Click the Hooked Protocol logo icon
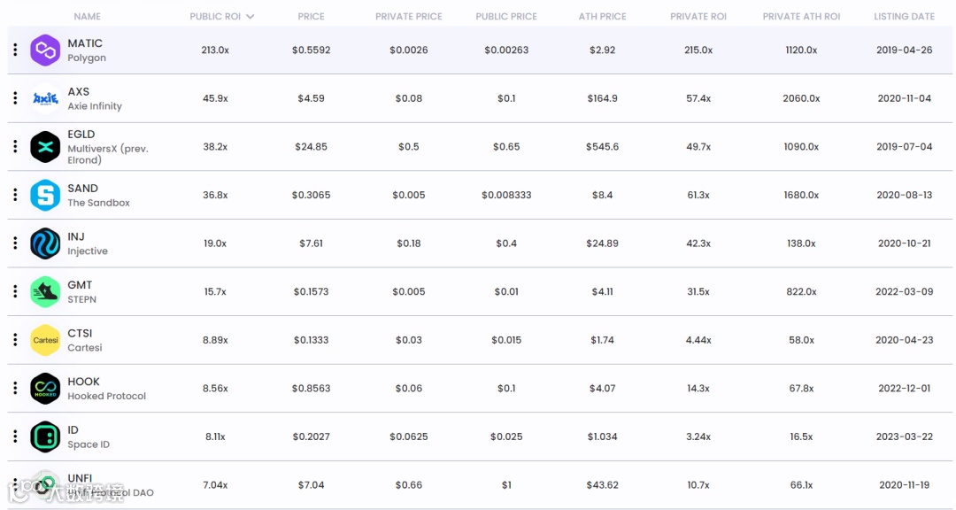Screen dimensions: 956x510 (x=45, y=389)
